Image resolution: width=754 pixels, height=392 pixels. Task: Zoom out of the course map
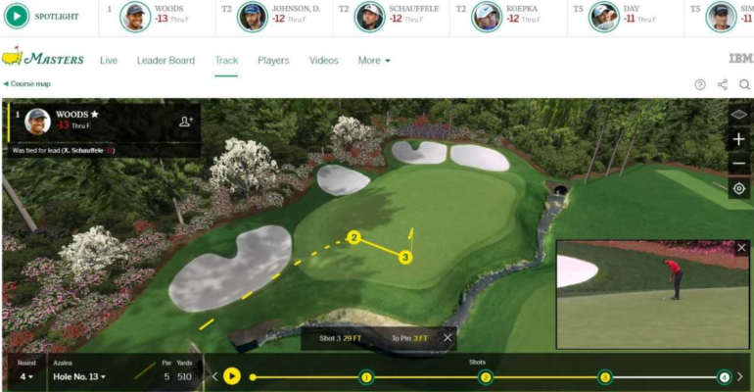pos(738,164)
